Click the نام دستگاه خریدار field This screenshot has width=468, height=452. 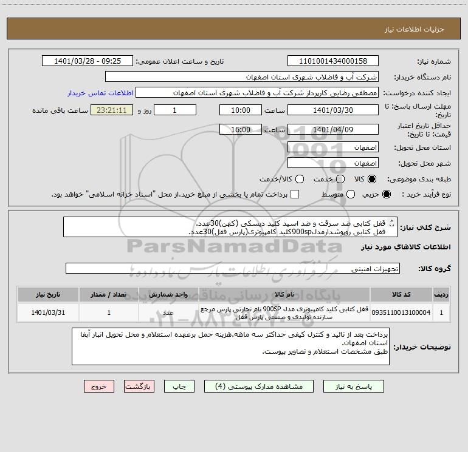(242, 77)
